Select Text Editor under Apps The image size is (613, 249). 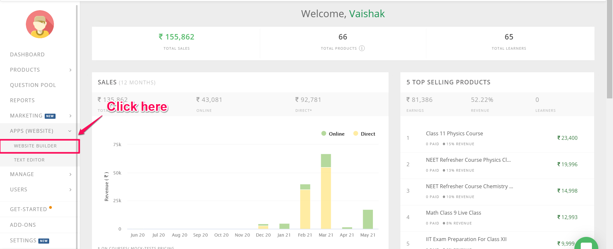[29, 160]
